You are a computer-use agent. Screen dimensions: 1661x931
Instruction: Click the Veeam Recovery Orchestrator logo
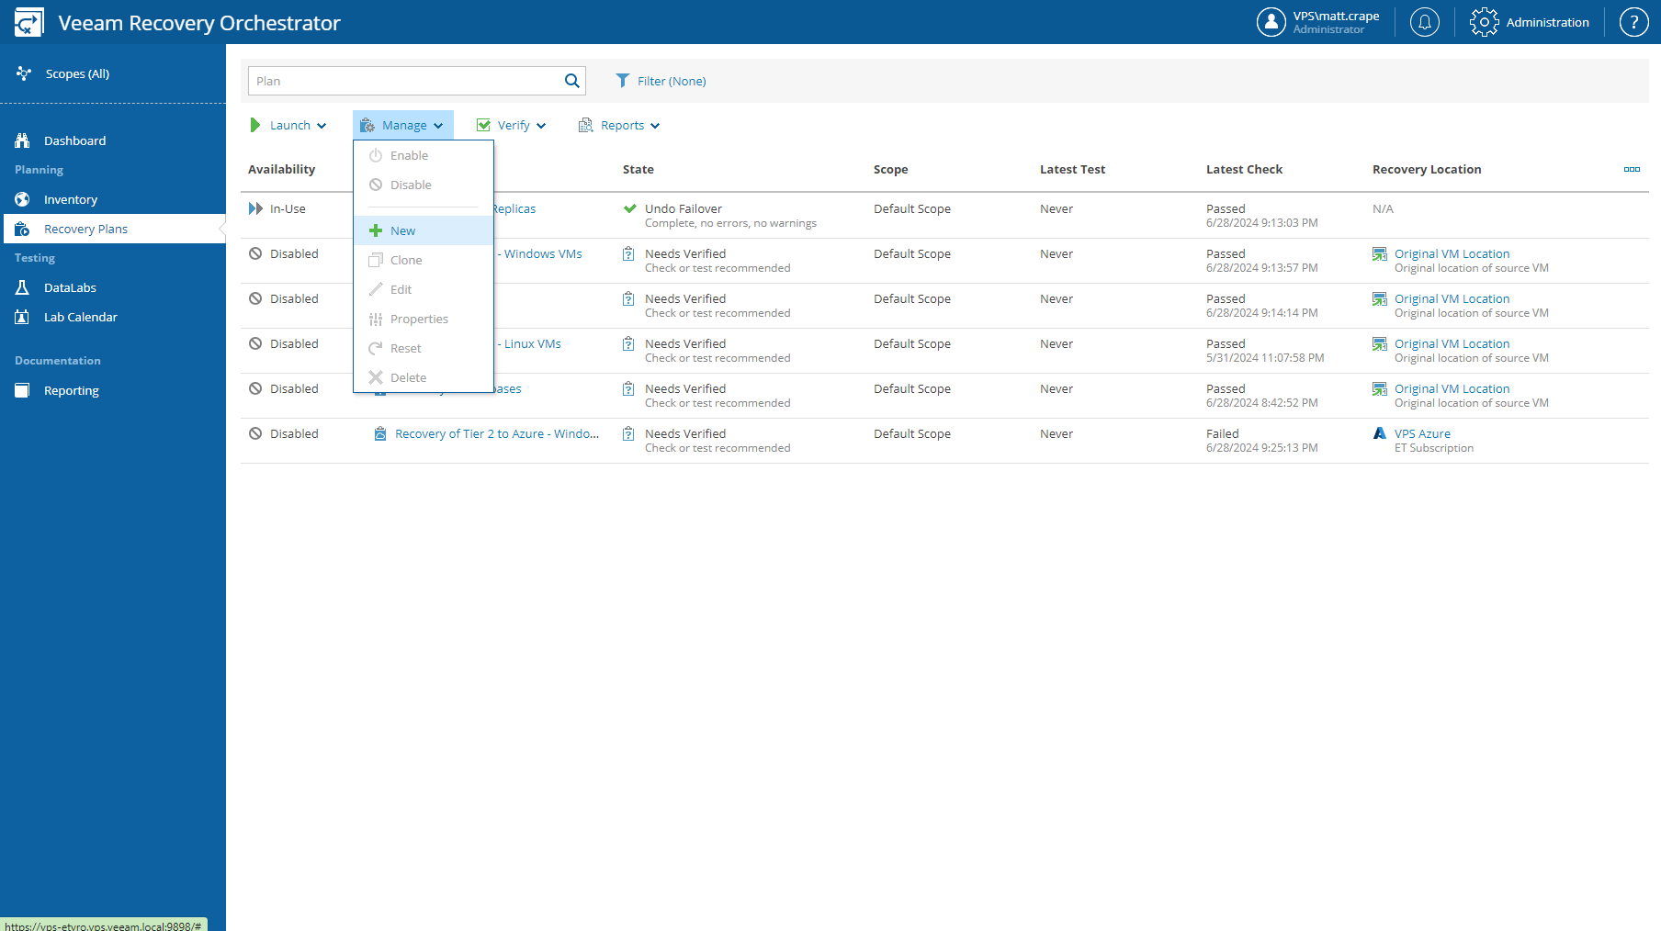[28, 23]
